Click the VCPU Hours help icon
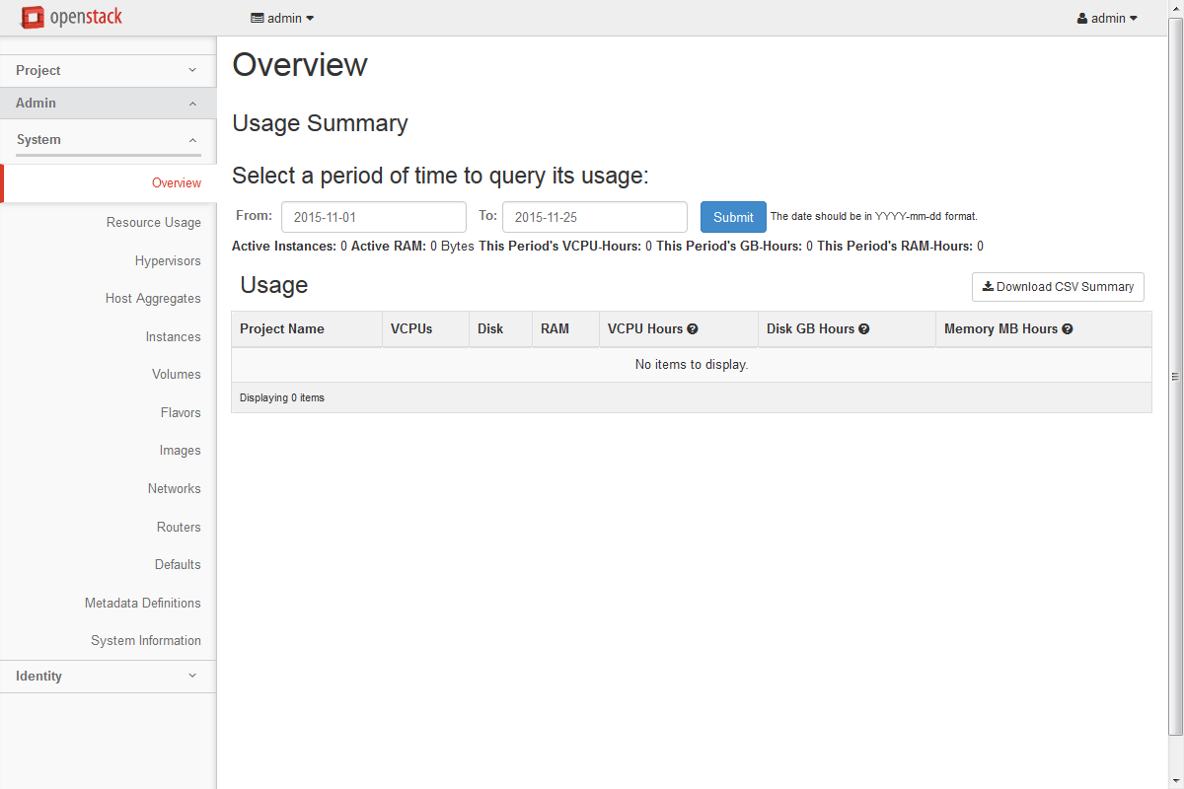Screen dimensions: 1184x789 point(693,329)
